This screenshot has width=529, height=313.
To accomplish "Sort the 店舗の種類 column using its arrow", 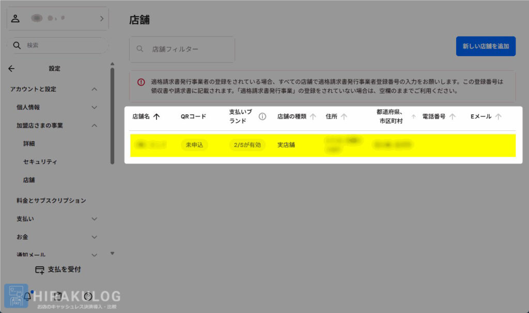I will pyautogui.click(x=313, y=117).
